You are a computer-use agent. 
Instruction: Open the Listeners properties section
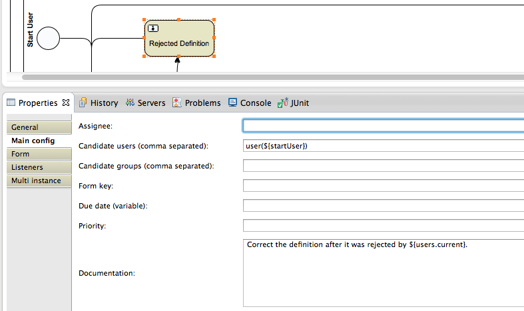point(39,167)
